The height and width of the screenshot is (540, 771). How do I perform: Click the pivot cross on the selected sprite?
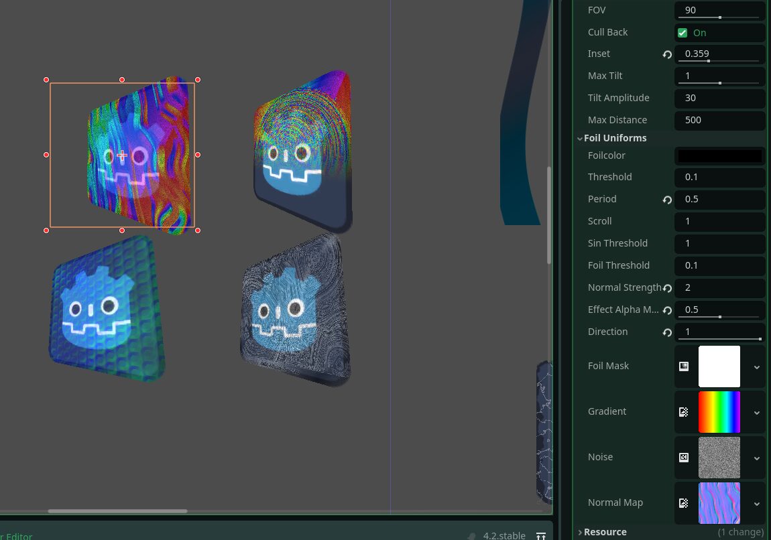(122, 155)
